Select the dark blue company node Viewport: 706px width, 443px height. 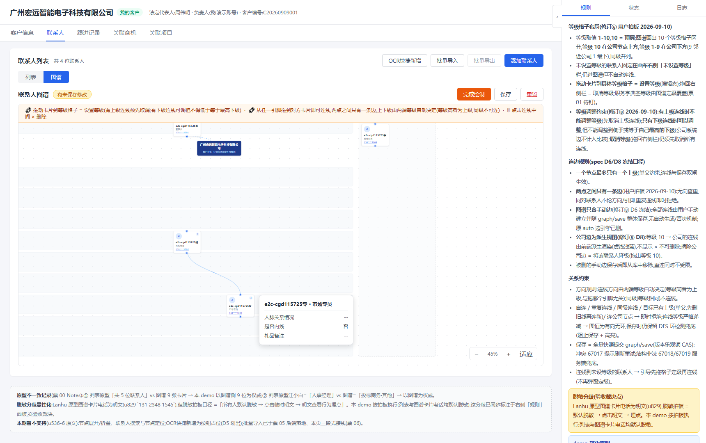point(219,148)
